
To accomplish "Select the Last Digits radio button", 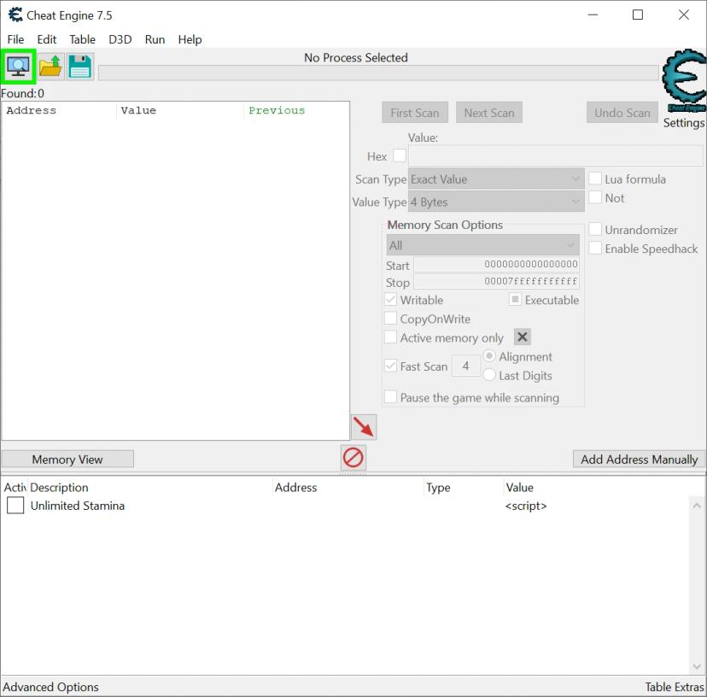I will 489,375.
